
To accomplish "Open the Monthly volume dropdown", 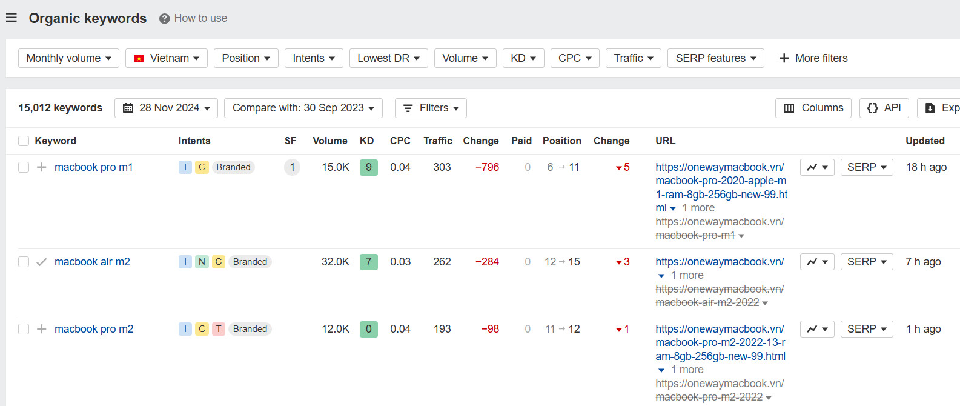I will pos(68,58).
